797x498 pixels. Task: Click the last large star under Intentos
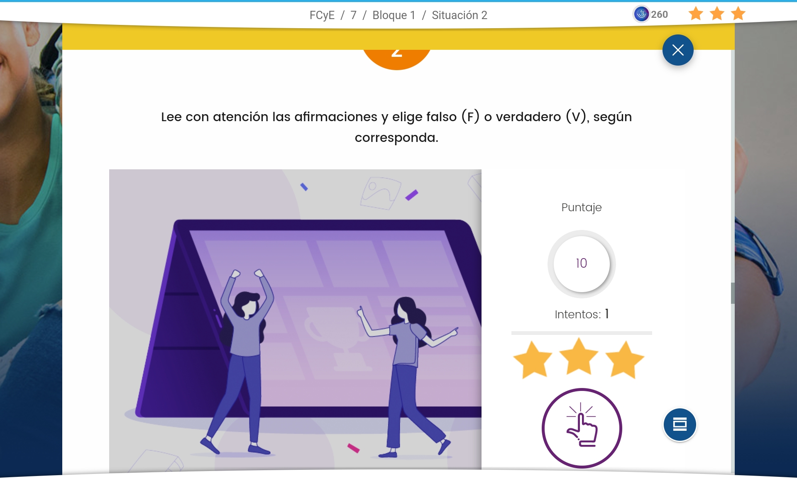[x=625, y=359]
